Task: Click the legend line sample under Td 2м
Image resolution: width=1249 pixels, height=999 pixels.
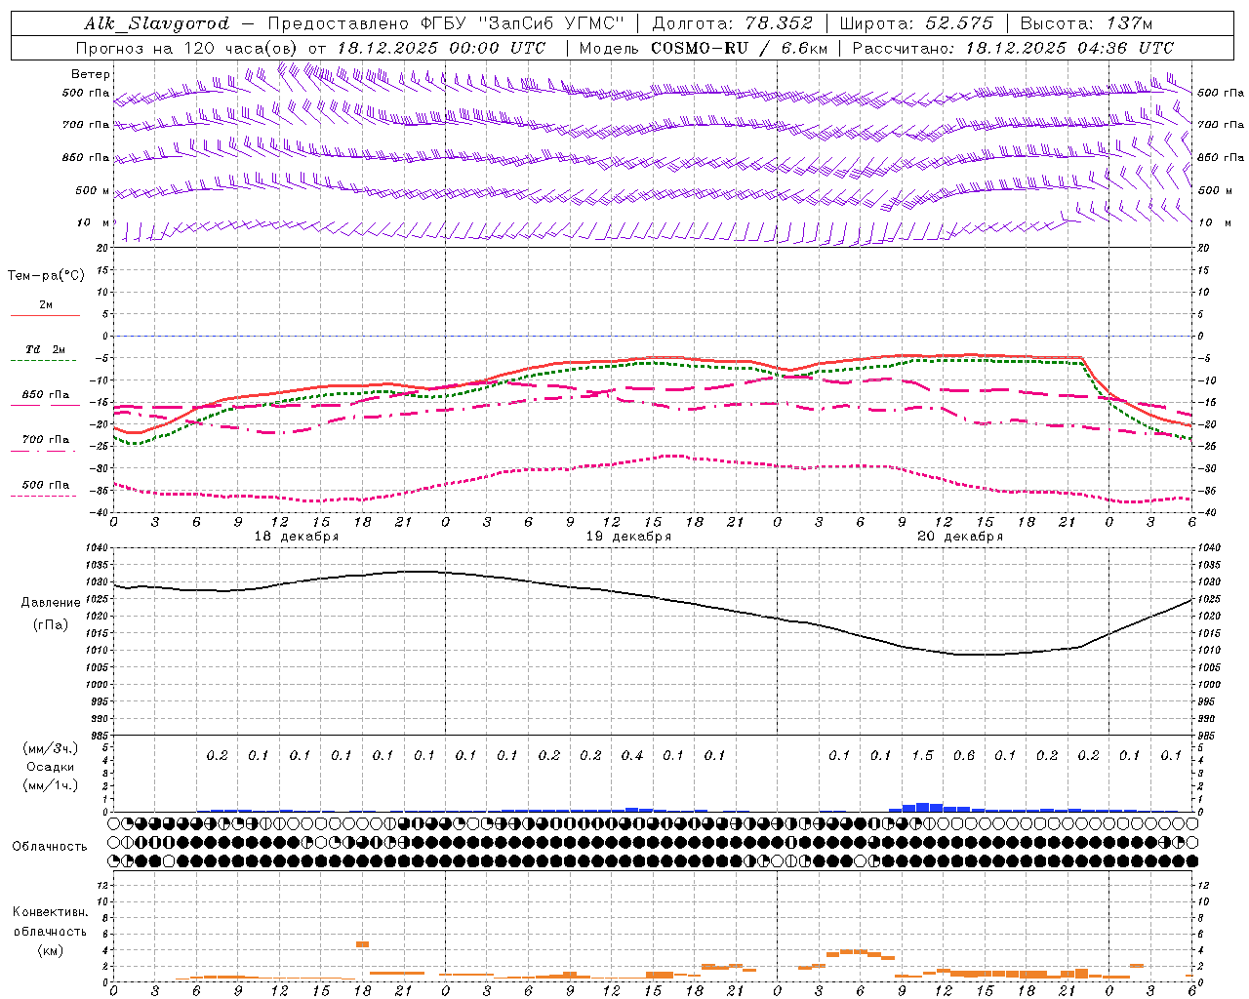Action: (44, 361)
